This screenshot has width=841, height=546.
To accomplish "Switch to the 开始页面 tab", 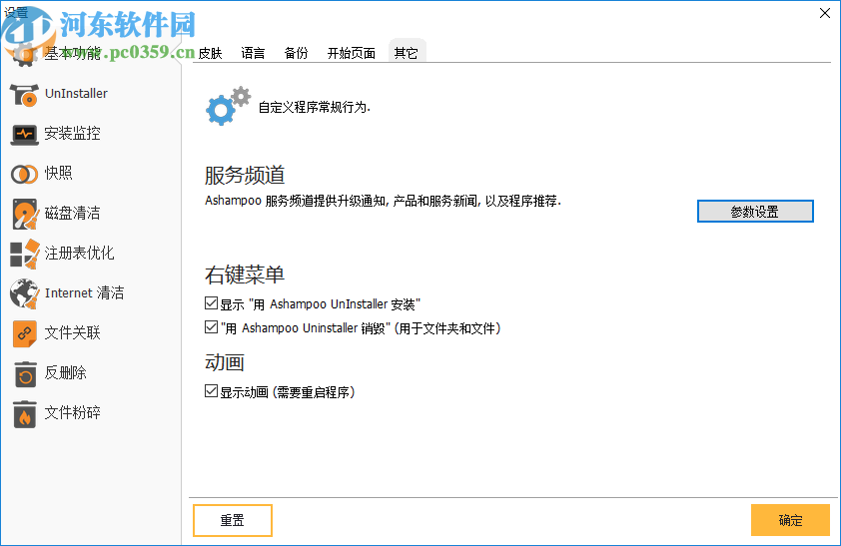I will 352,53.
